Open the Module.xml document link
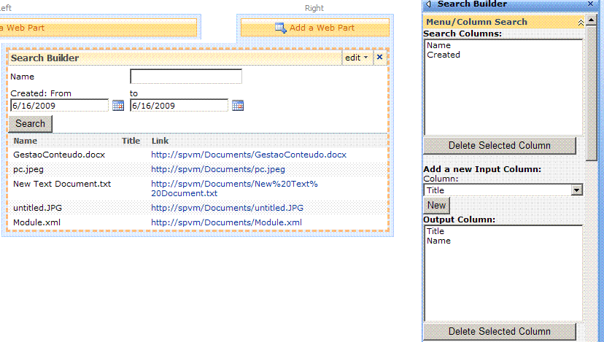 226,222
